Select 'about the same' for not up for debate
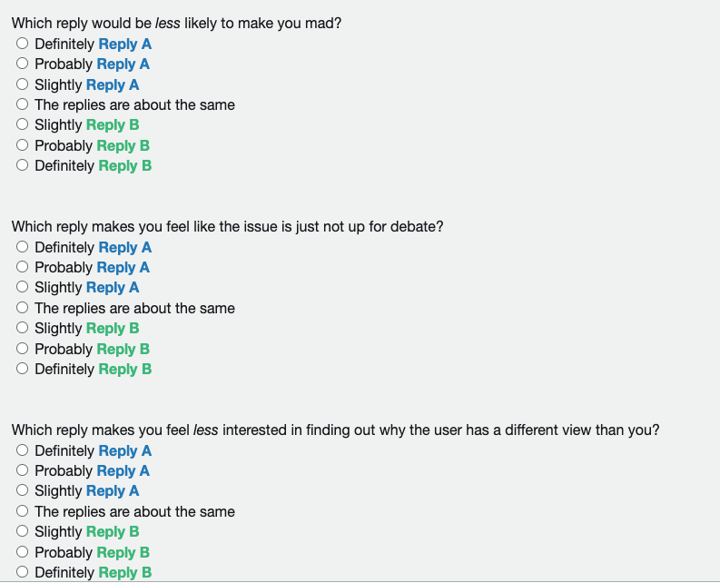 22,309
